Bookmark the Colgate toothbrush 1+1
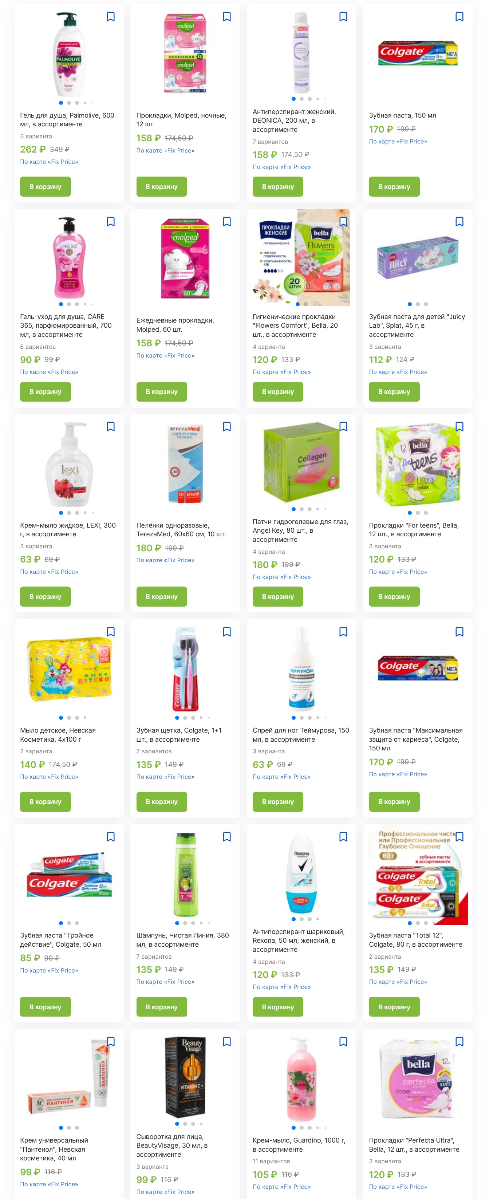Screen dimensions: 501x1199 coord(227,632)
